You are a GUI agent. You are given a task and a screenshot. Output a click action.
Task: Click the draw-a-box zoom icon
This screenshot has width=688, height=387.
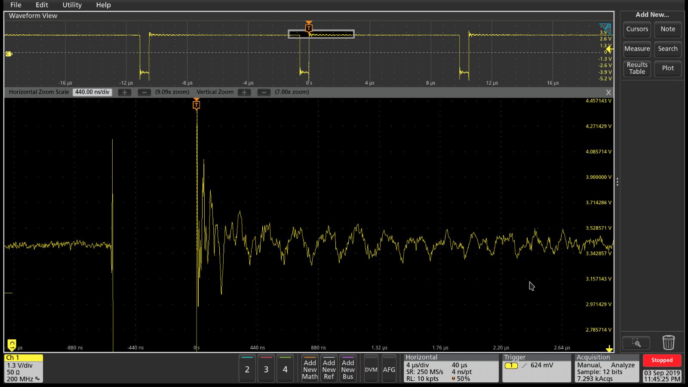636,343
